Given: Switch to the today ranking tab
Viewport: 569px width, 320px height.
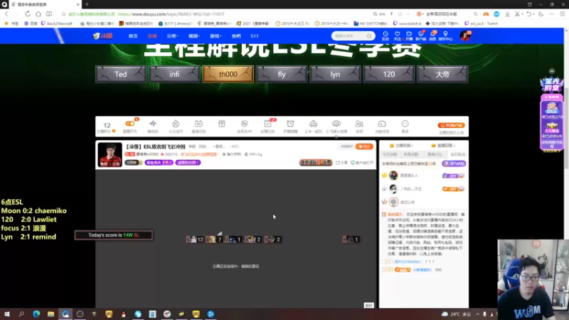Looking at the screenshot, I should click(390, 154).
